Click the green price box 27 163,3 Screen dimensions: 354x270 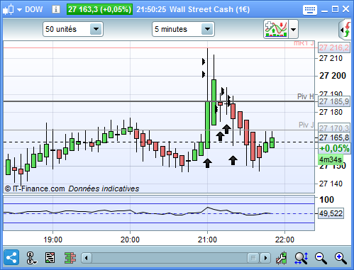(x=99, y=9)
